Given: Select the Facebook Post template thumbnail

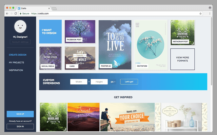Looking at the screenshot, I should point(80,31).
